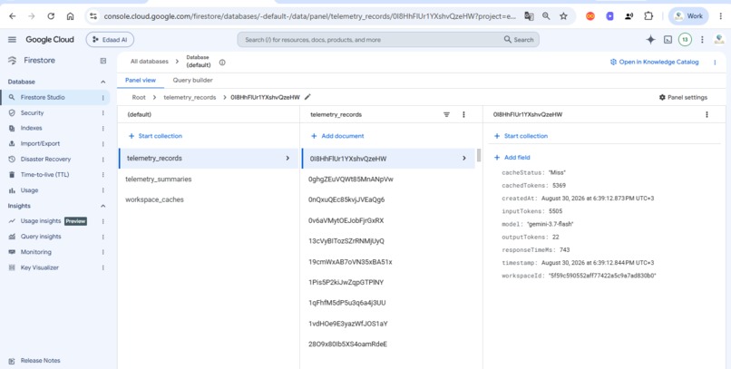731x369 pixels.
Task: Bookmark this page with the star icon
Action: 563,16
